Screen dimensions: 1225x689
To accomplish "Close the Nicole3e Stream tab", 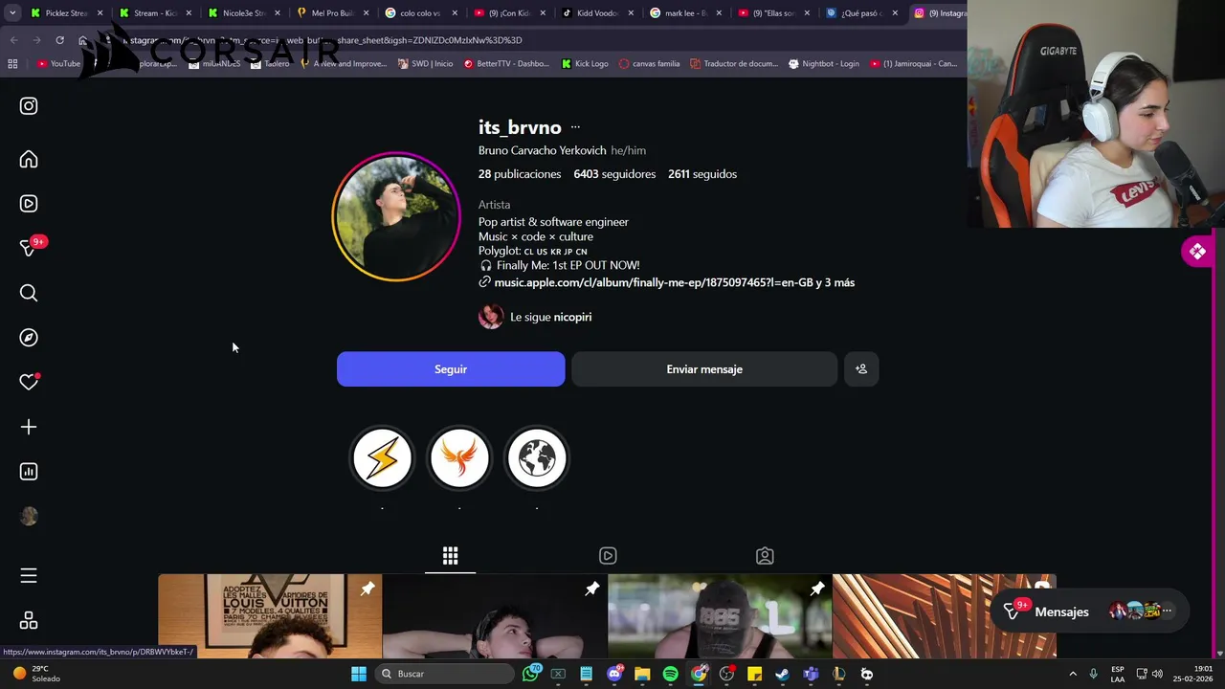I will coord(278,13).
